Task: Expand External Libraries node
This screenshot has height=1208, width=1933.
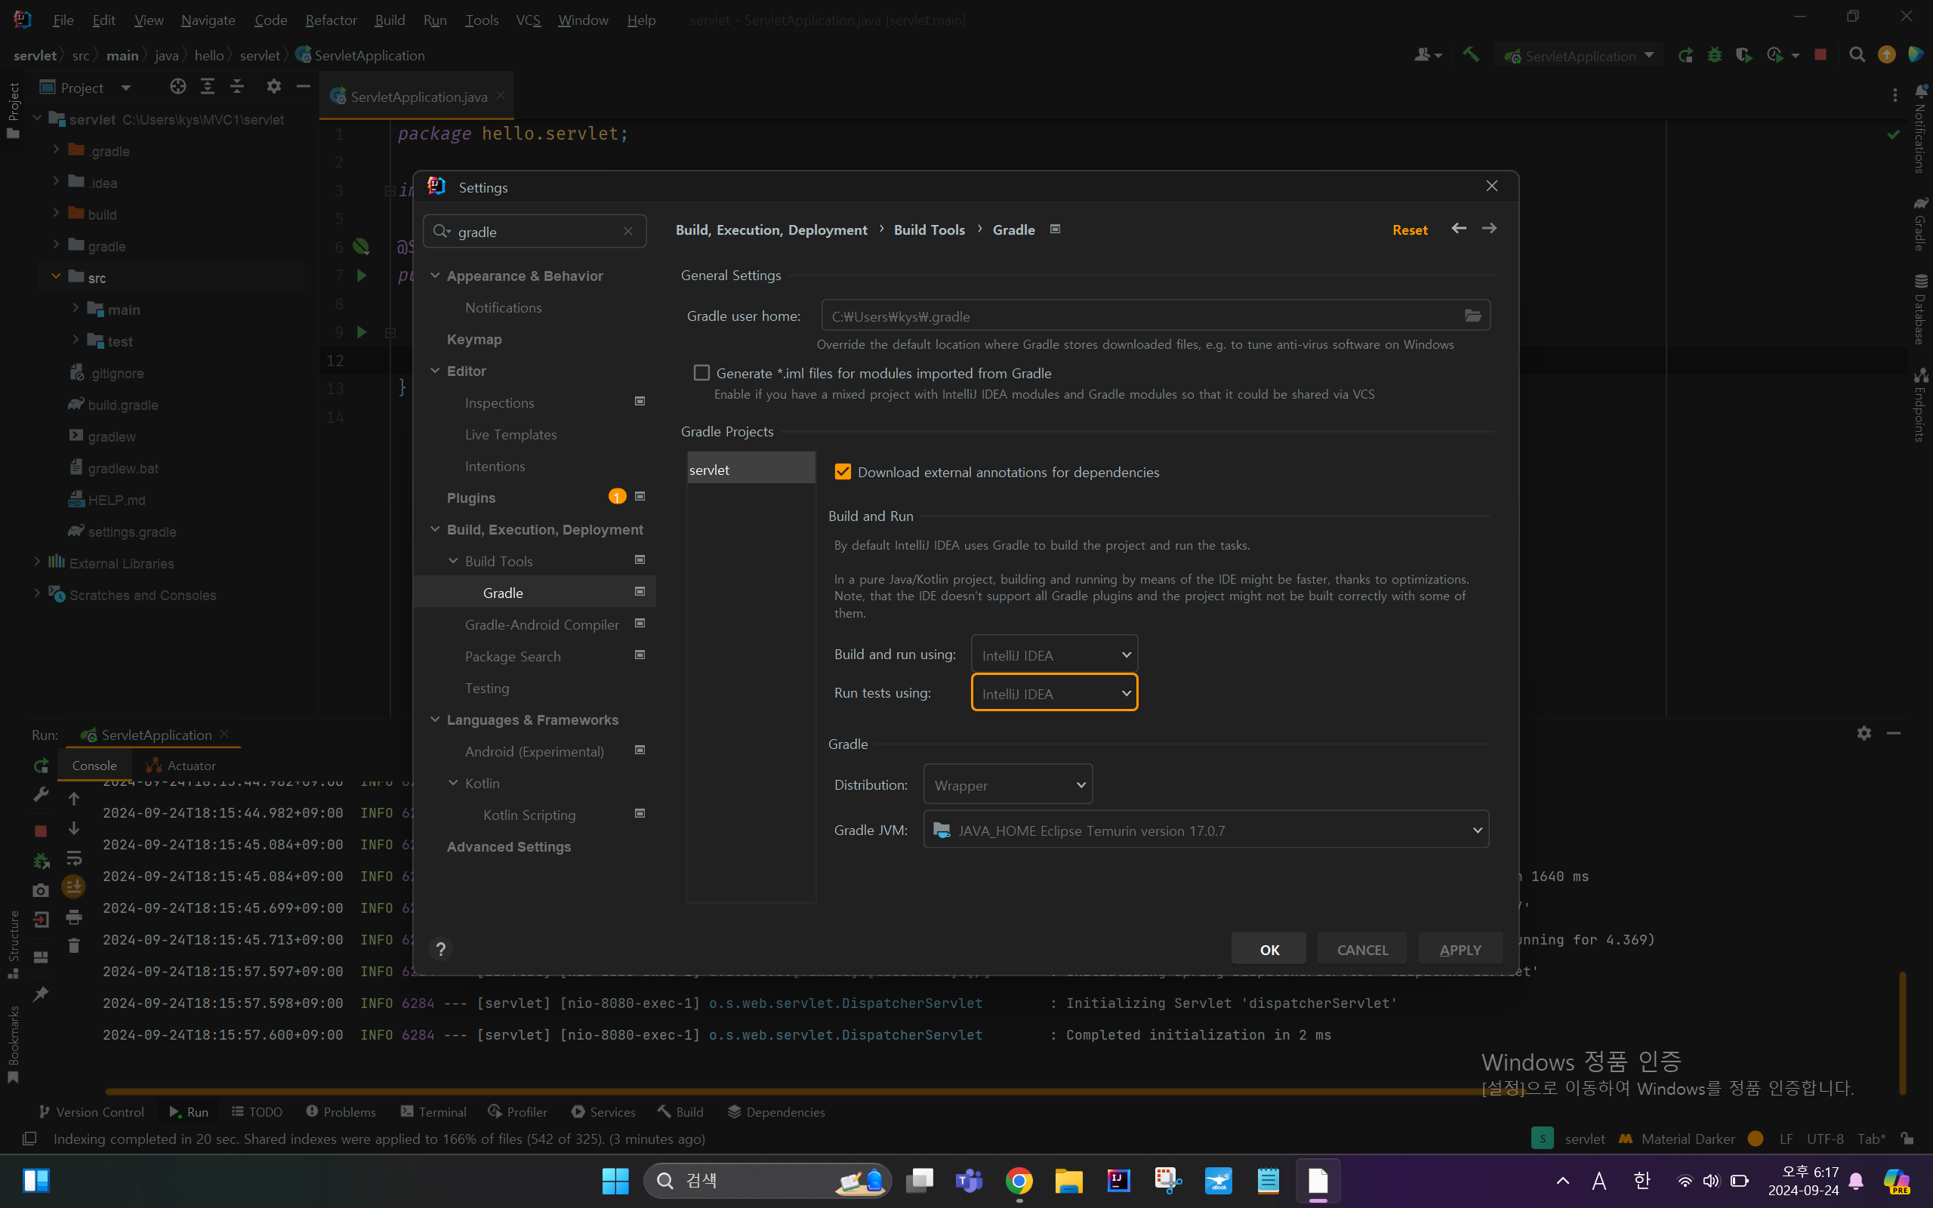Action: (x=37, y=562)
